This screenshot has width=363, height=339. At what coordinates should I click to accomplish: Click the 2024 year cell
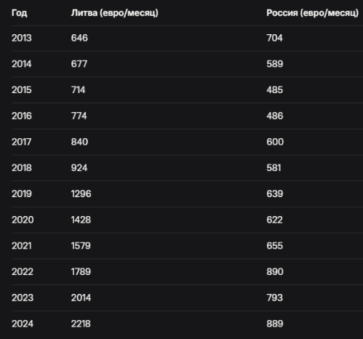click(x=23, y=324)
